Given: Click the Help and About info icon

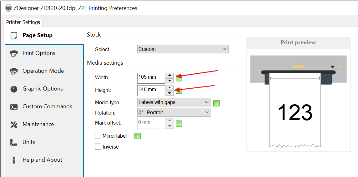Looking at the screenshot, I should [14, 160].
